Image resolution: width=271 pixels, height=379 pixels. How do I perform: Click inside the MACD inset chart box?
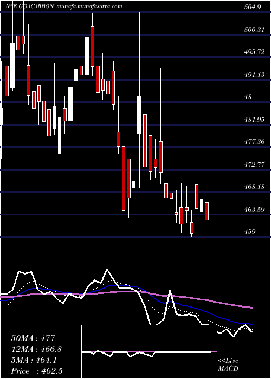(149, 352)
